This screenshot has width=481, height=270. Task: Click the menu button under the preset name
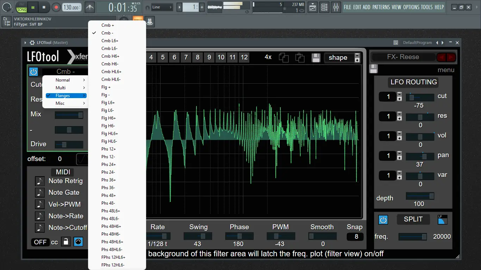click(446, 70)
